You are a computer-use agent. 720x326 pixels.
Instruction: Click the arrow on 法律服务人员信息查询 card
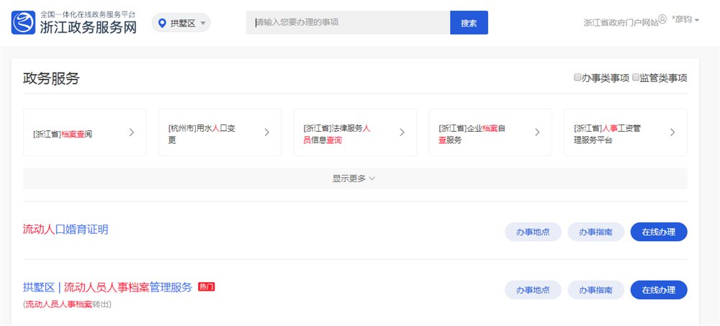coord(402,132)
